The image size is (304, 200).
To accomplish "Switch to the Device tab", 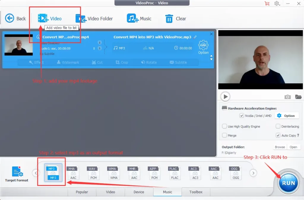I will tap(139, 192).
